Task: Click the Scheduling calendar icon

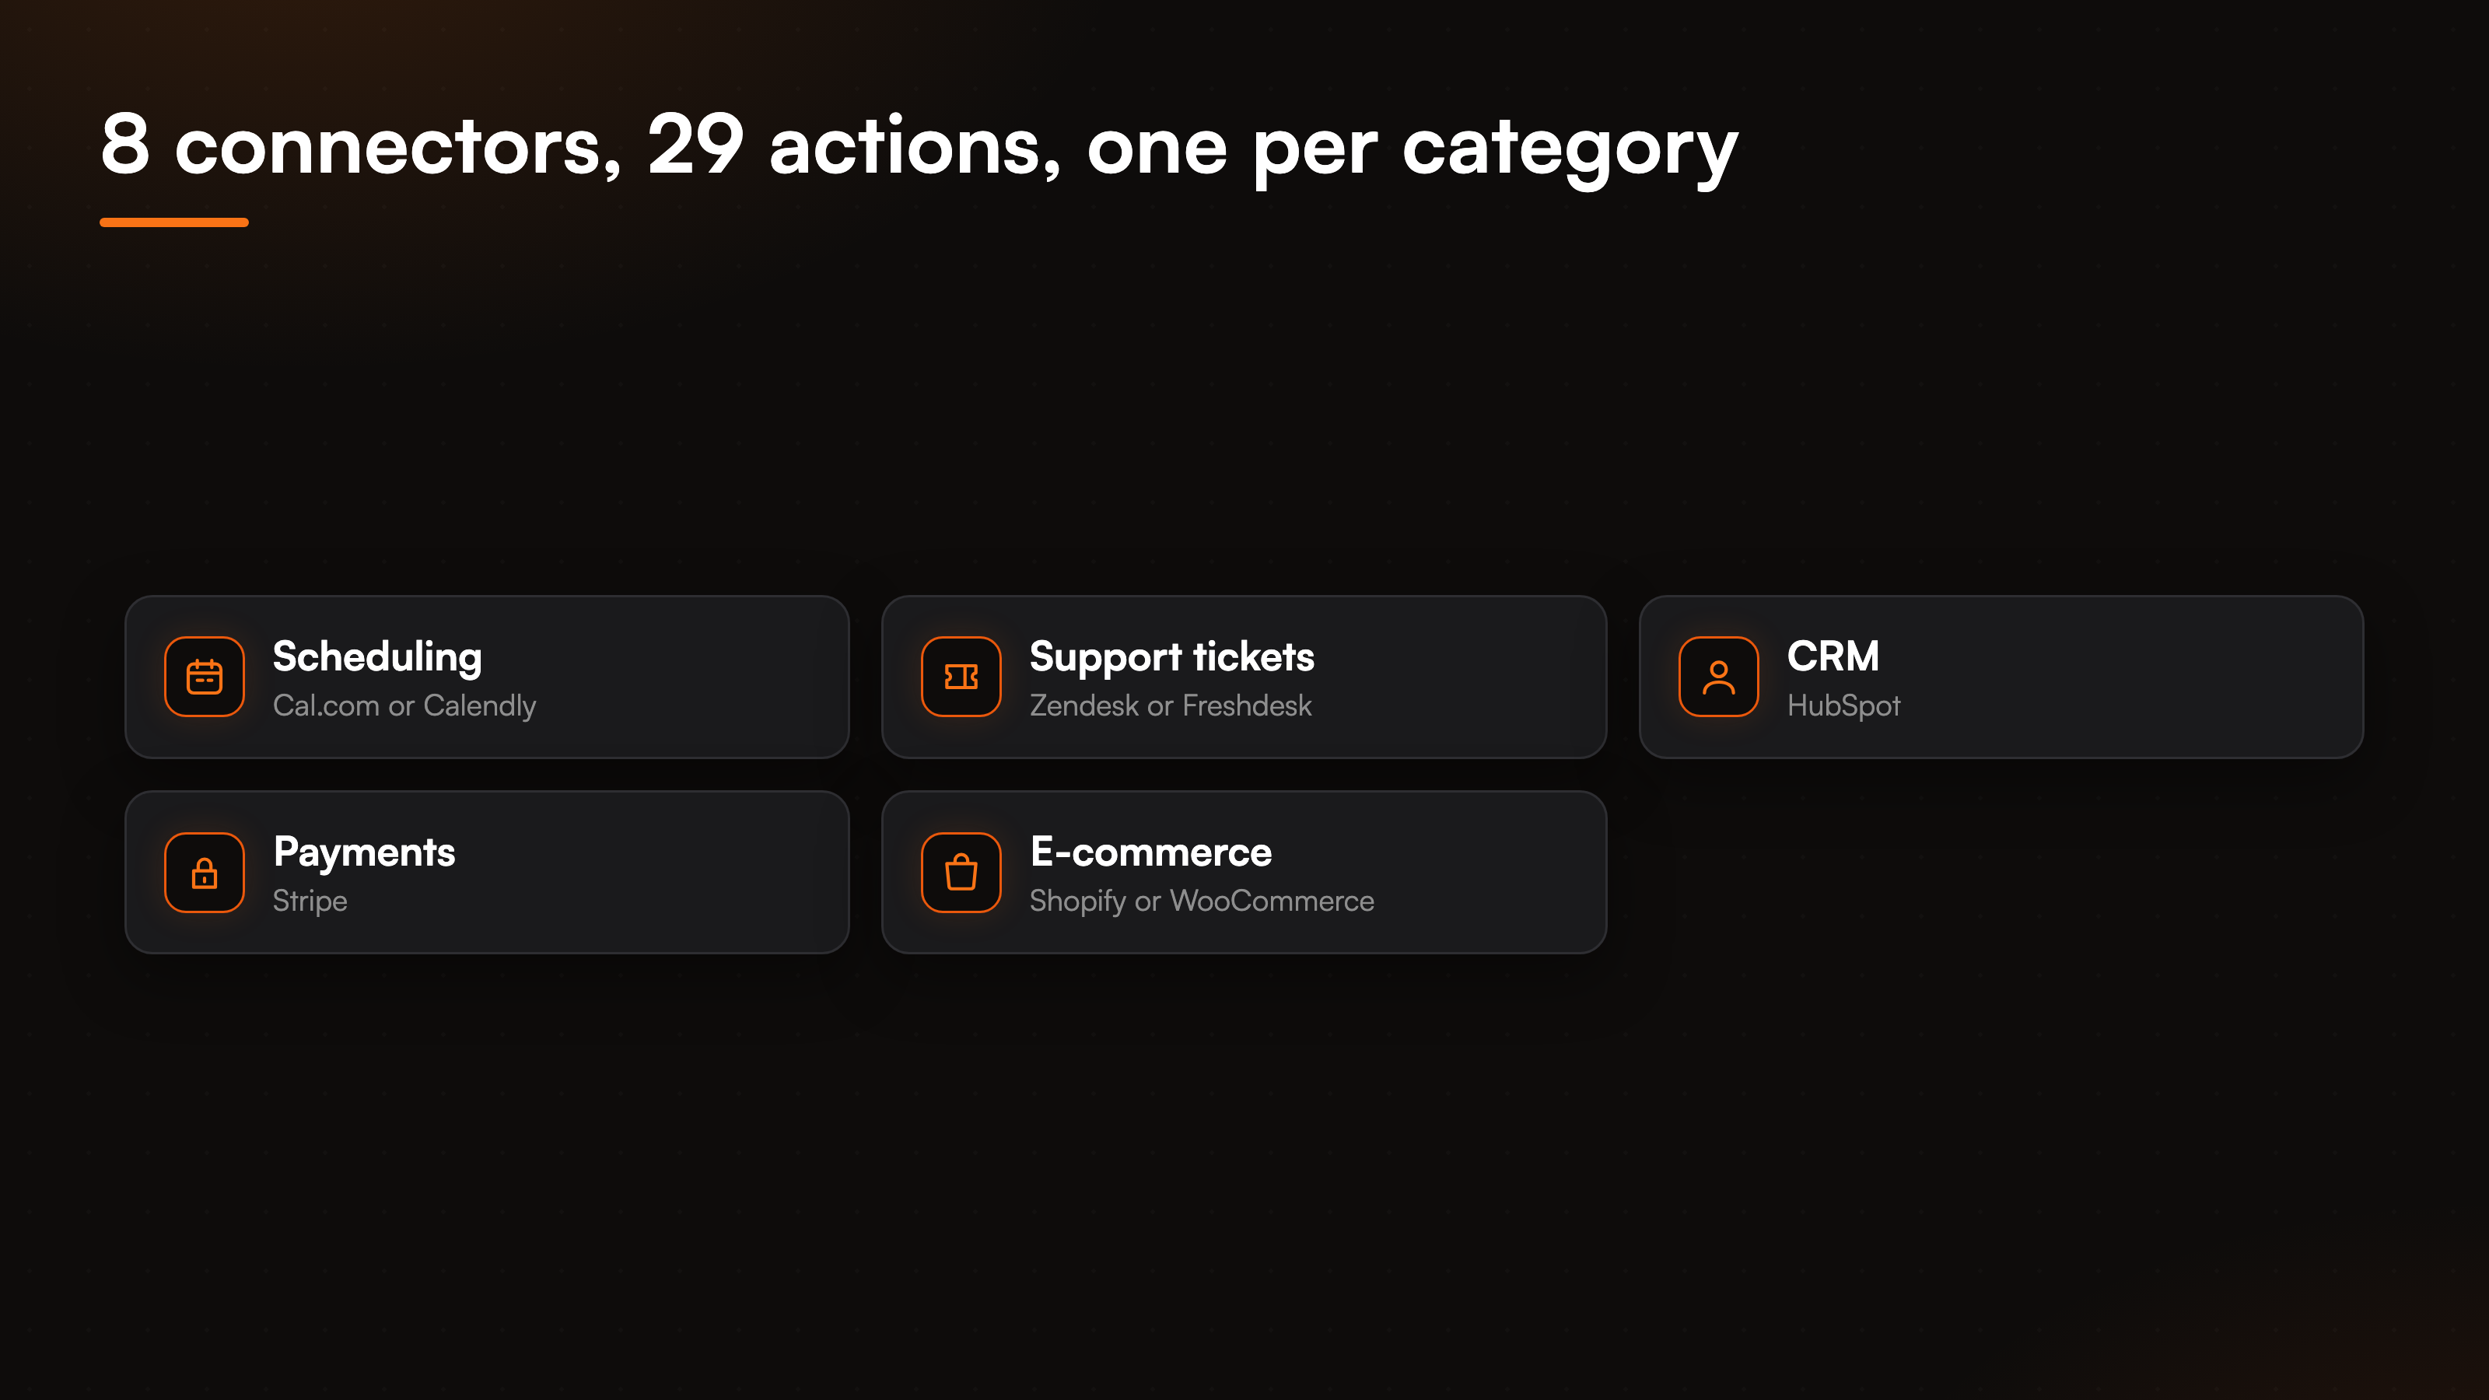Action: click(204, 677)
